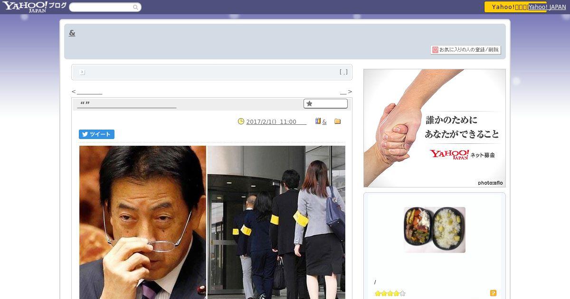Click the clock icon beside post date
The height and width of the screenshot is (299, 570).
(241, 121)
